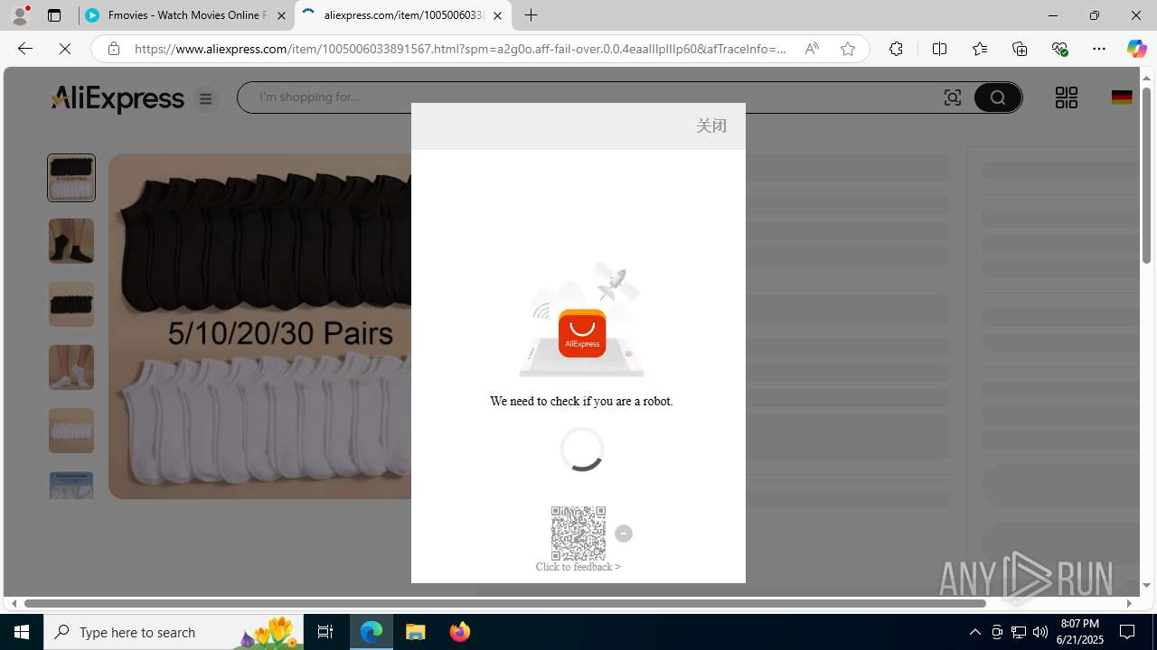The height and width of the screenshot is (650, 1157).
Task: Open a new tab with plus button
Action: click(531, 15)
